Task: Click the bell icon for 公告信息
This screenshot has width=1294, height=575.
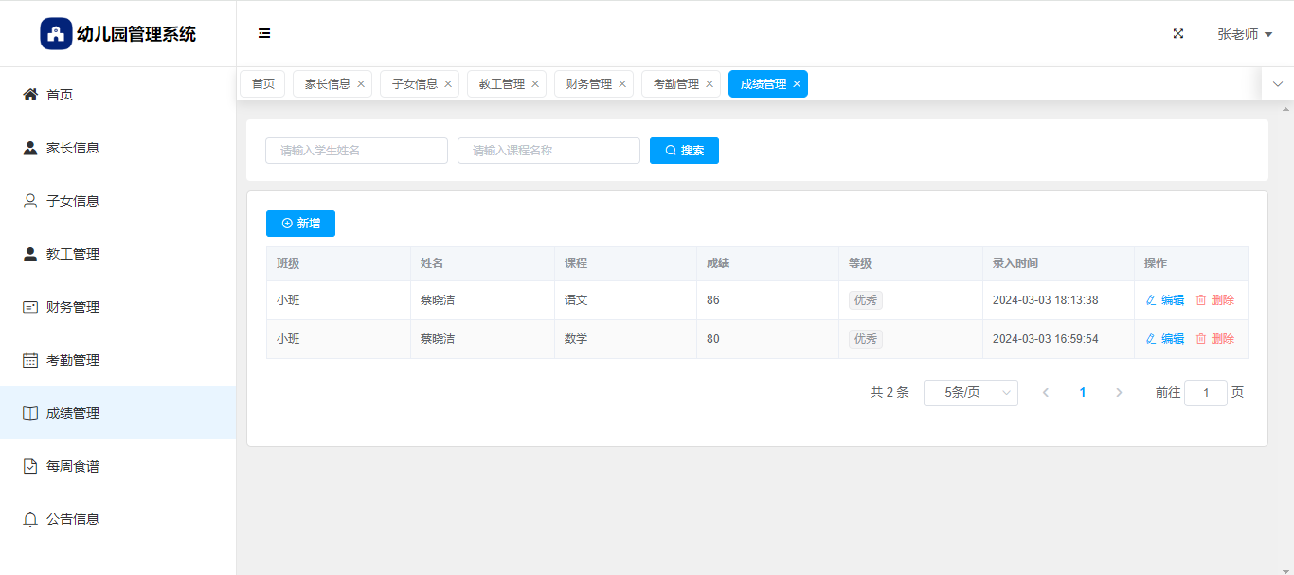Action: point(30,519)
